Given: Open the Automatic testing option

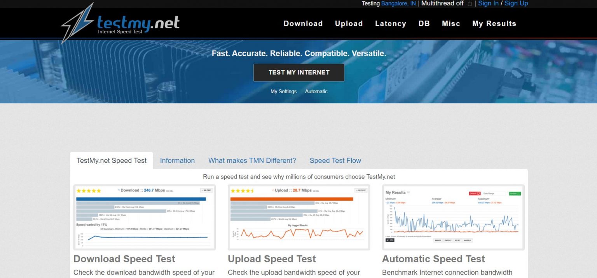Looking at the screenshot, I should point(316,91).
